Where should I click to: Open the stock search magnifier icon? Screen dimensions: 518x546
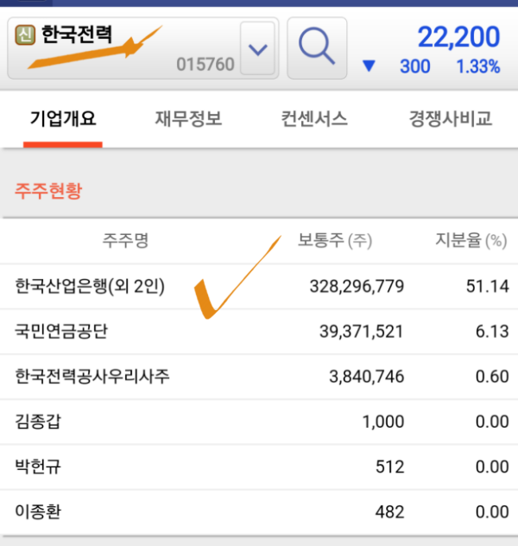(x=317, y=48)
